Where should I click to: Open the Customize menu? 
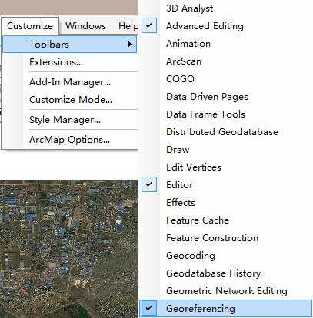tap(30, 26)
